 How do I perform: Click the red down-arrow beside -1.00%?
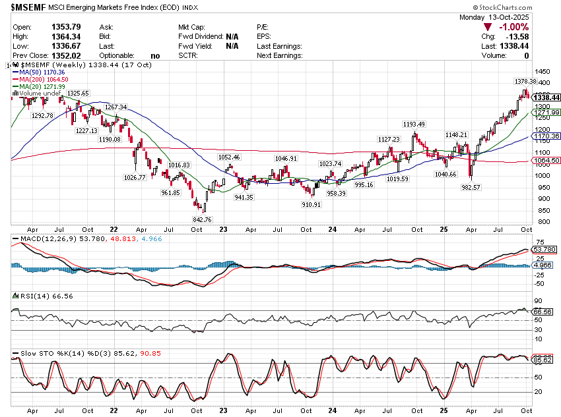487,26
